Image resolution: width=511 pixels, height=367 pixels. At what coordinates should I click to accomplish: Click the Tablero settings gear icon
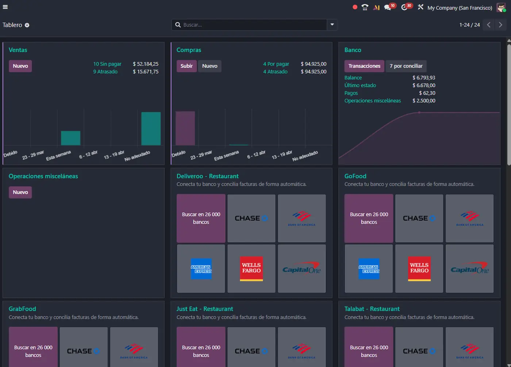[x=27, y=25]
